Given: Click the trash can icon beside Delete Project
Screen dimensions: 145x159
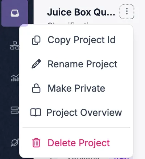Looking at the screenshot, I should 36,143.
